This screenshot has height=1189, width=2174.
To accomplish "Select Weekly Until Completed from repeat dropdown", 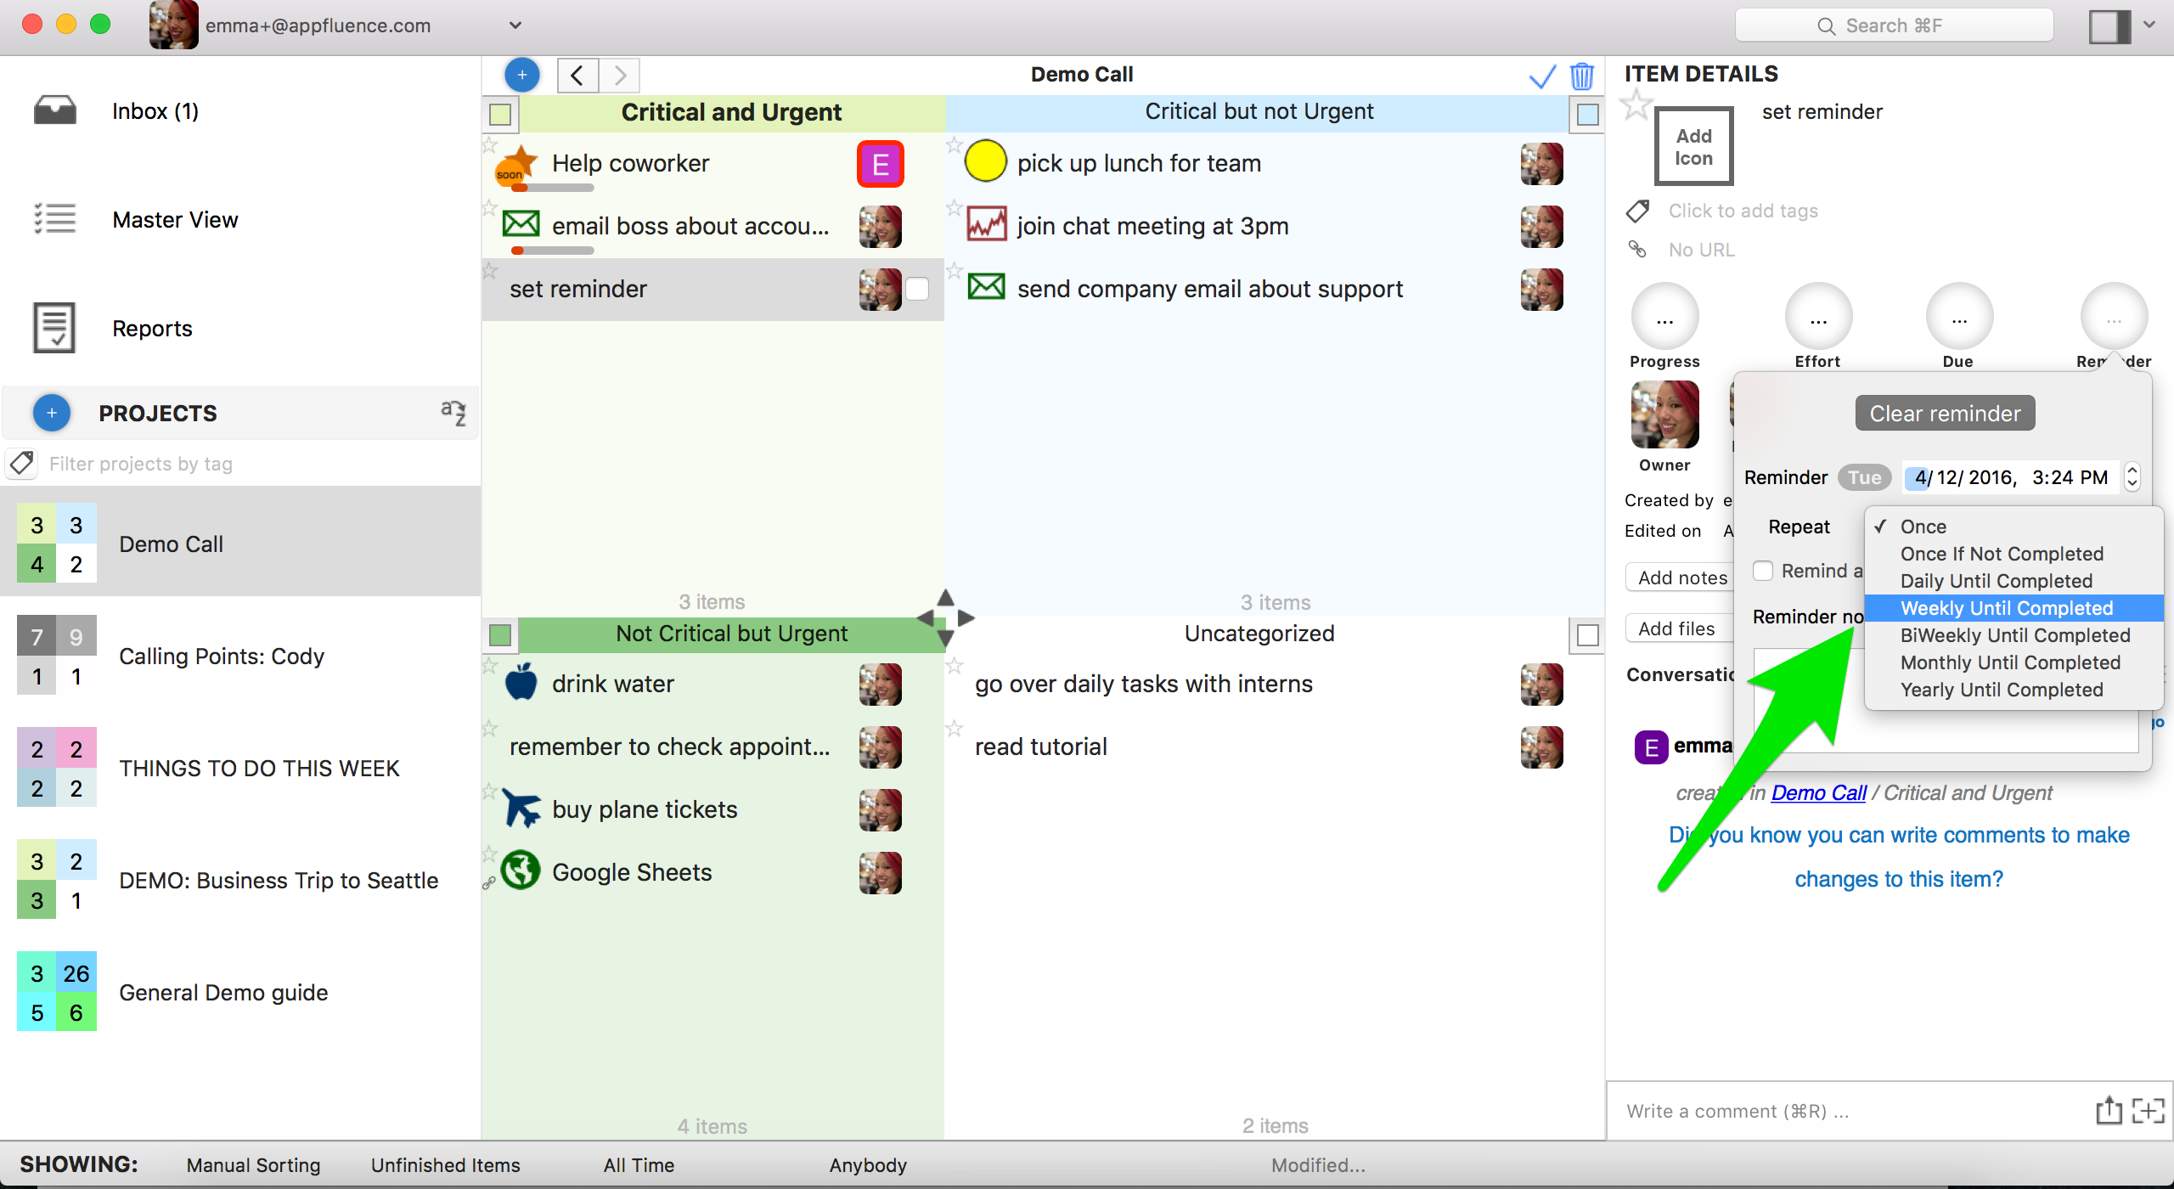I will (2007, 608).
